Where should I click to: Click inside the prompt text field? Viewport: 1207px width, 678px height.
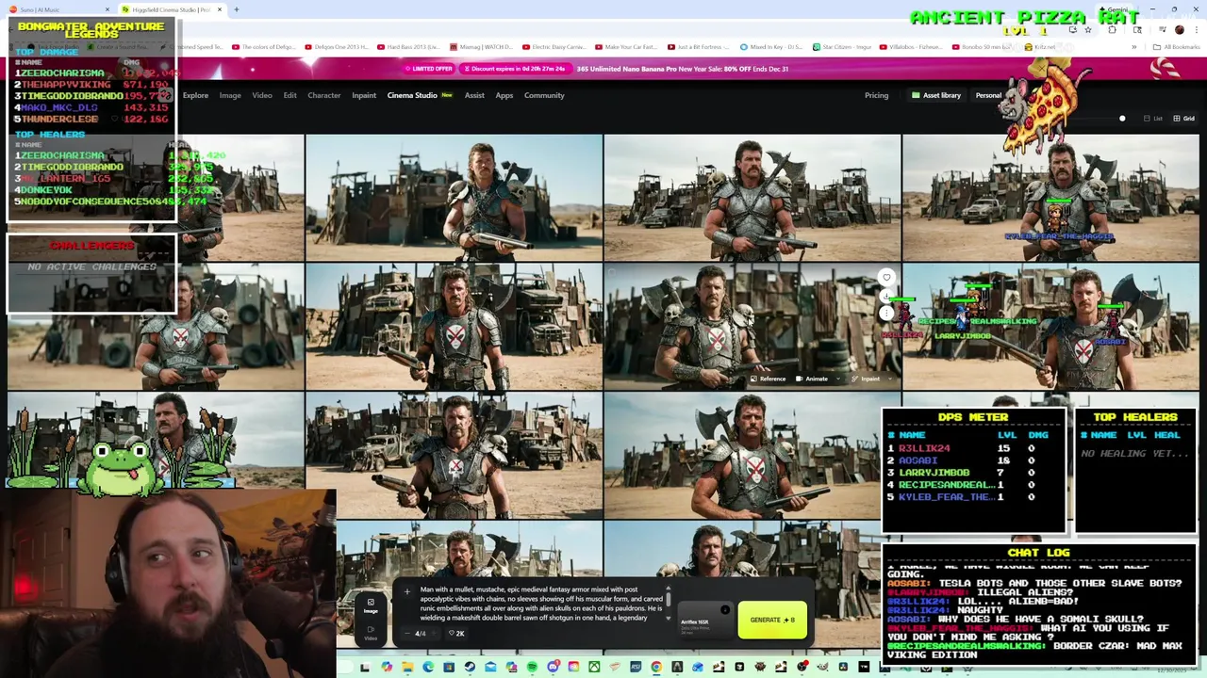pyautogui.click(x=541, y=604)
